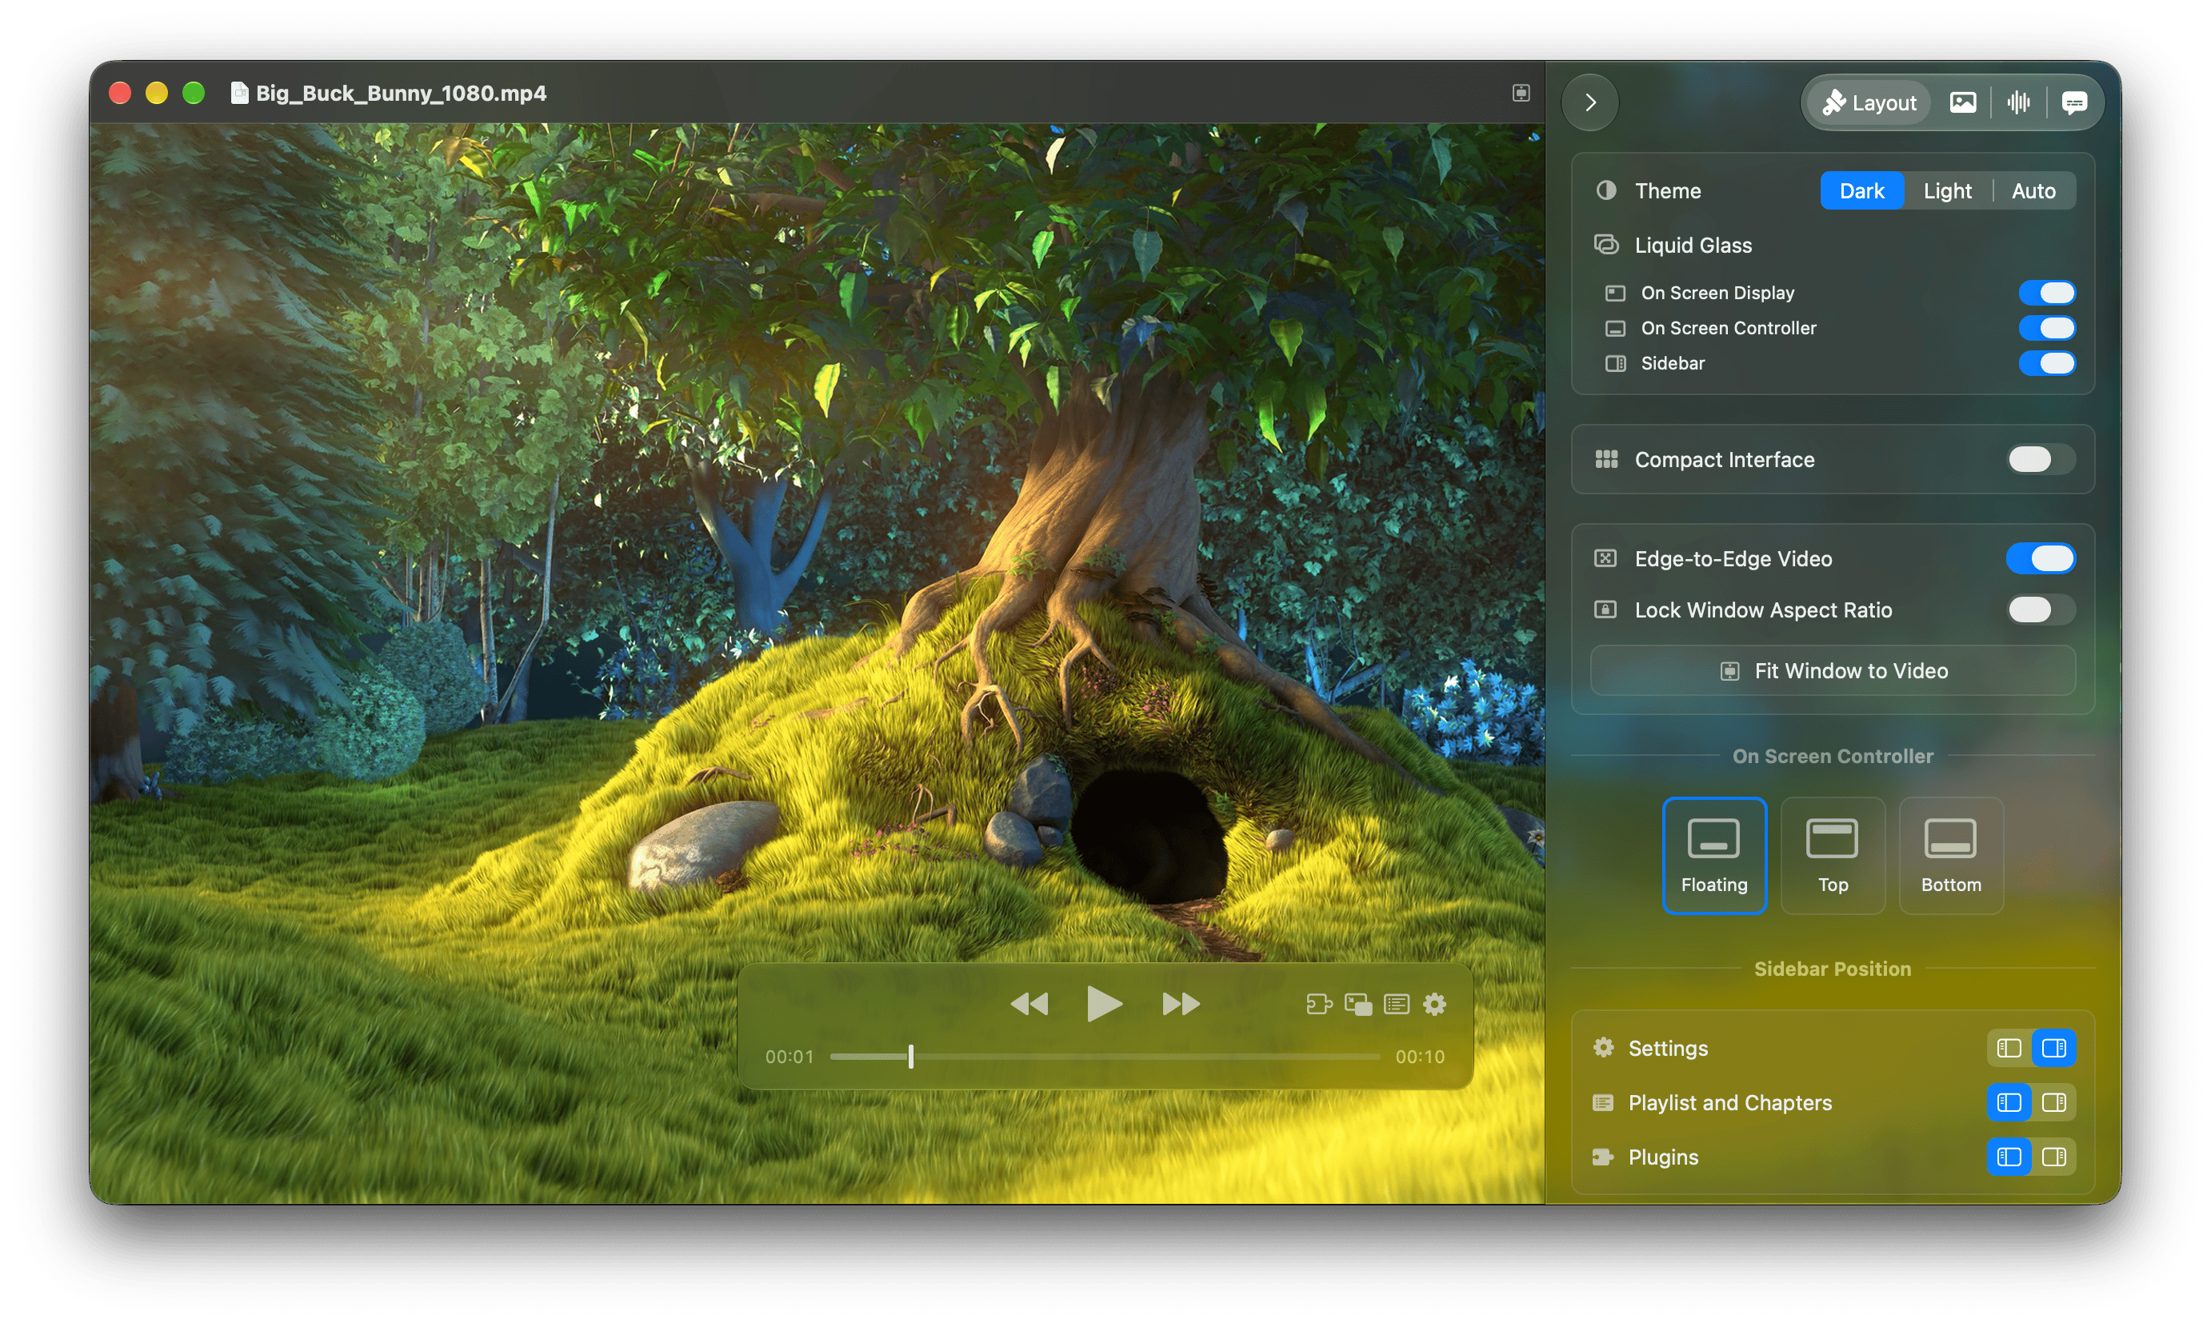Place Settings sidebar on the left
2211x1323 pixels.
click(x=2009, y=1049)
